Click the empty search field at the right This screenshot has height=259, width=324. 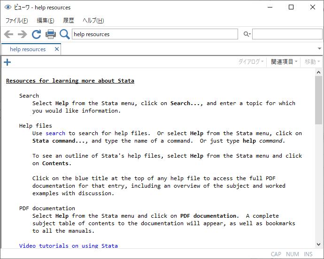coord(287,34)
